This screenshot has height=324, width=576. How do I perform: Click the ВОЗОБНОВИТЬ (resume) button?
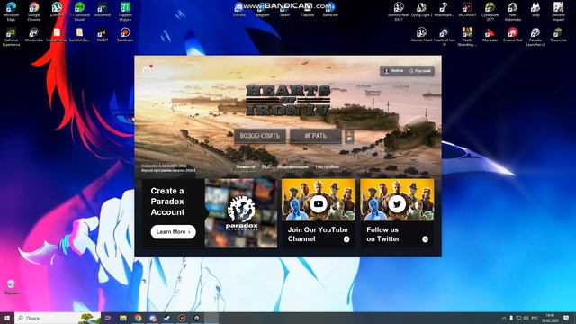point(260,136)
